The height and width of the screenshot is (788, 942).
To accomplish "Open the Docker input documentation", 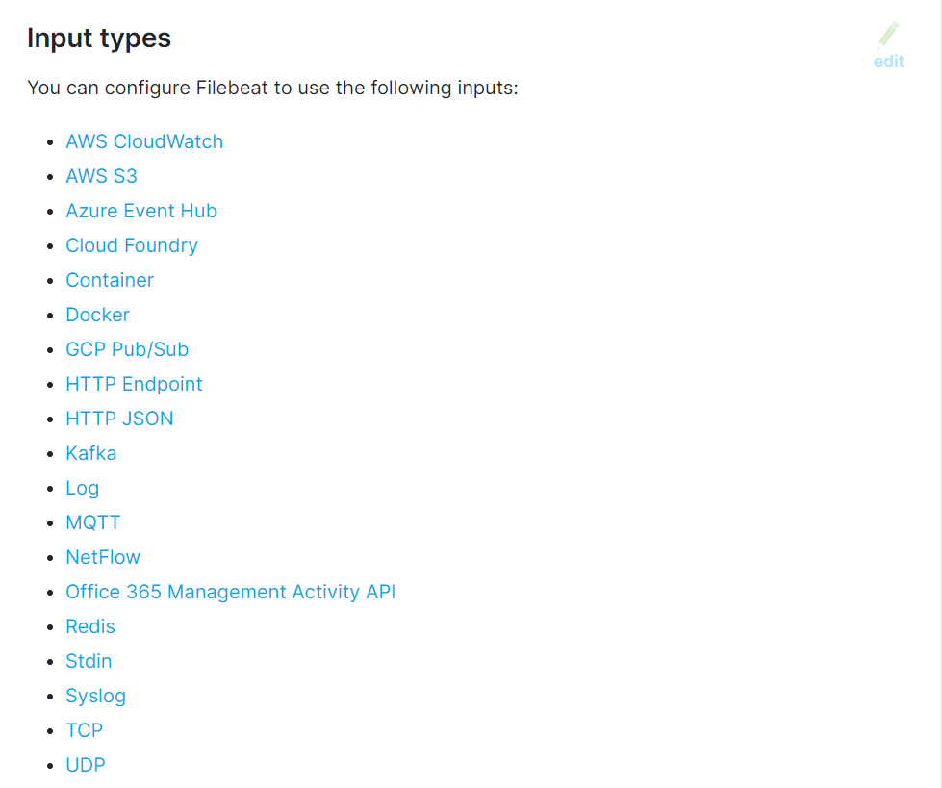I will pos(97,315).
